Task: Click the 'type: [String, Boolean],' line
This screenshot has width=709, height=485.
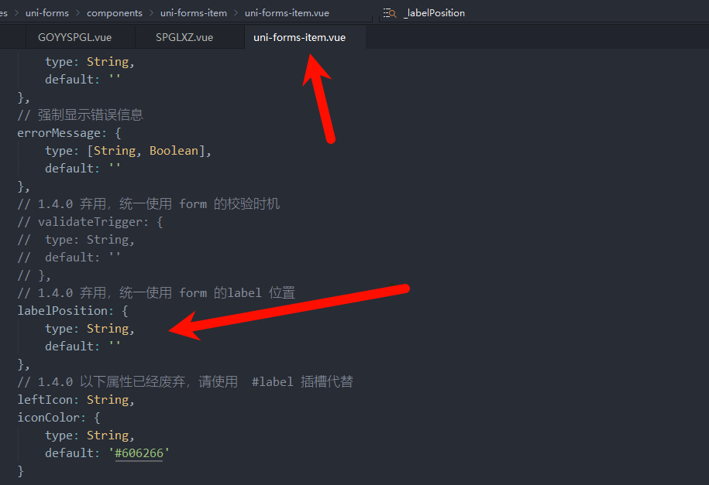Action: tap(128, 151)
